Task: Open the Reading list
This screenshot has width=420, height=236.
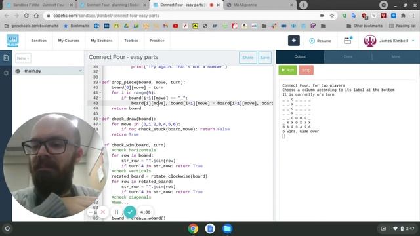Action: click(402, 26)
